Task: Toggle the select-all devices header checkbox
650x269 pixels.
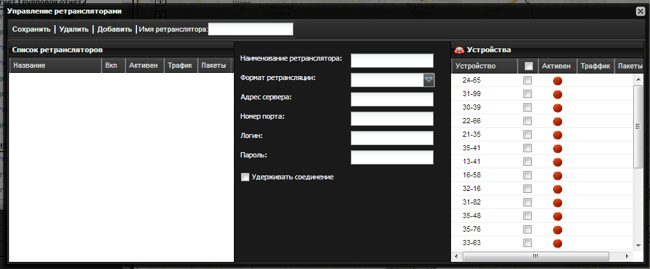Action: [x=529, y=66]
